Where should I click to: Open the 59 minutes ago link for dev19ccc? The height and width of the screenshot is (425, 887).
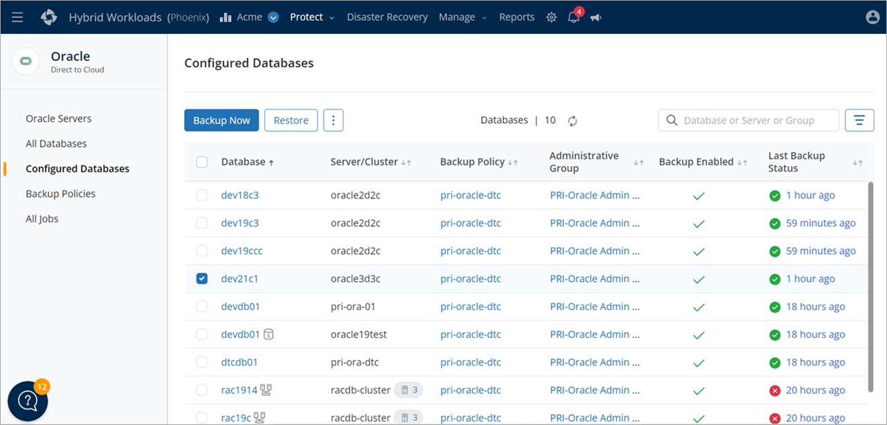[x=821, y=251]
